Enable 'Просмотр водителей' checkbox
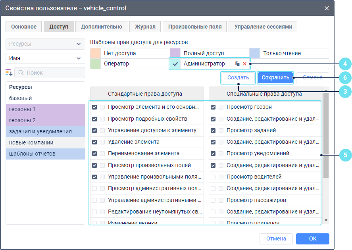 click(214, 177)
